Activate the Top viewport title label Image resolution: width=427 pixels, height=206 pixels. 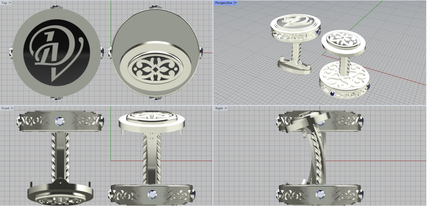pos(5,3)
